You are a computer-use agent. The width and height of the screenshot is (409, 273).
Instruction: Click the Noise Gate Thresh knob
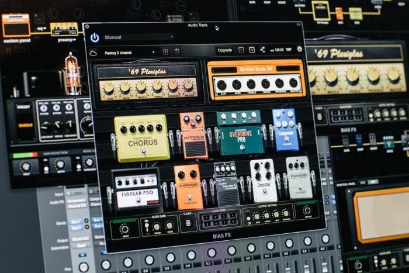[x=157, y=227]
